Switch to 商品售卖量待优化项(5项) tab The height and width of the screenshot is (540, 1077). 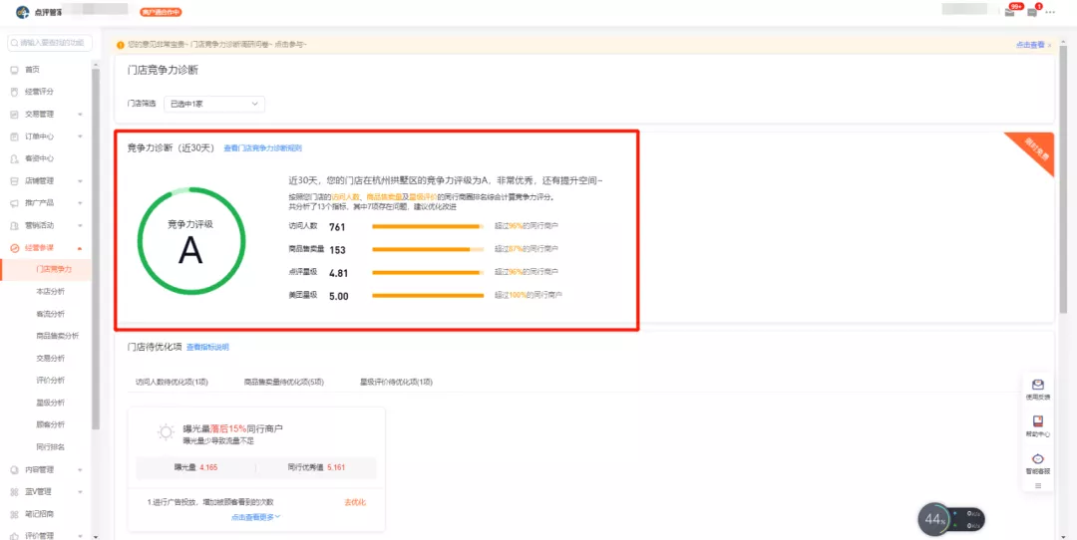(x=283, y=382)
